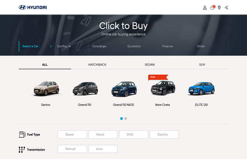Toggle the Diesel fuel filter

click(72, 134)
